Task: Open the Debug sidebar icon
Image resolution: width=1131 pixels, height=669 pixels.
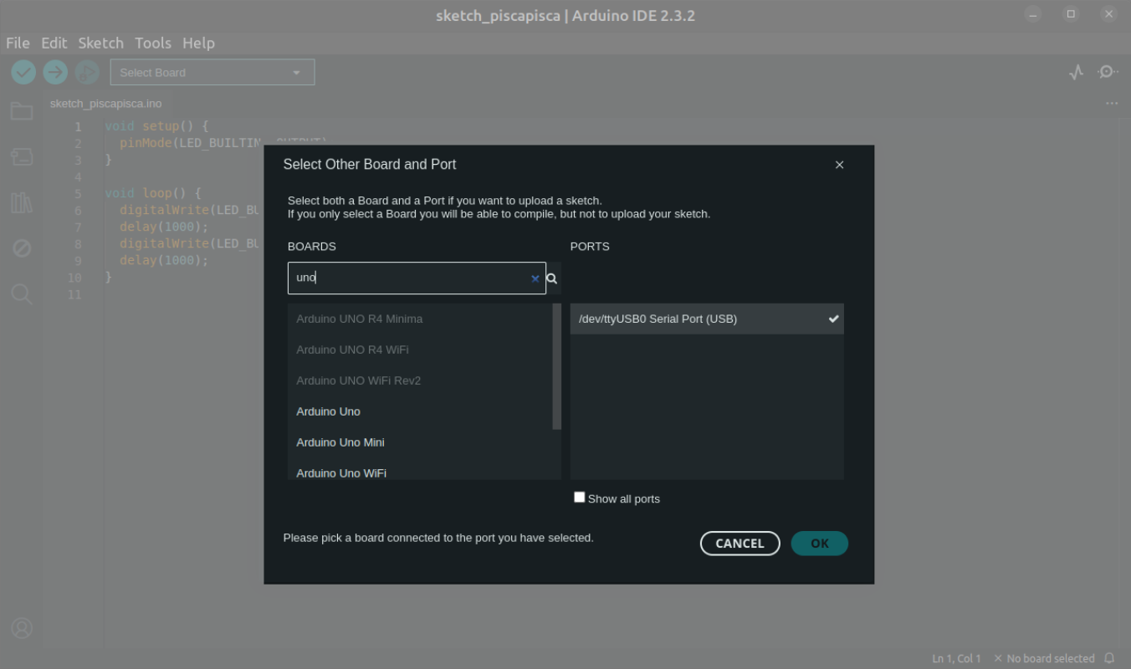Action: [22, 248]
